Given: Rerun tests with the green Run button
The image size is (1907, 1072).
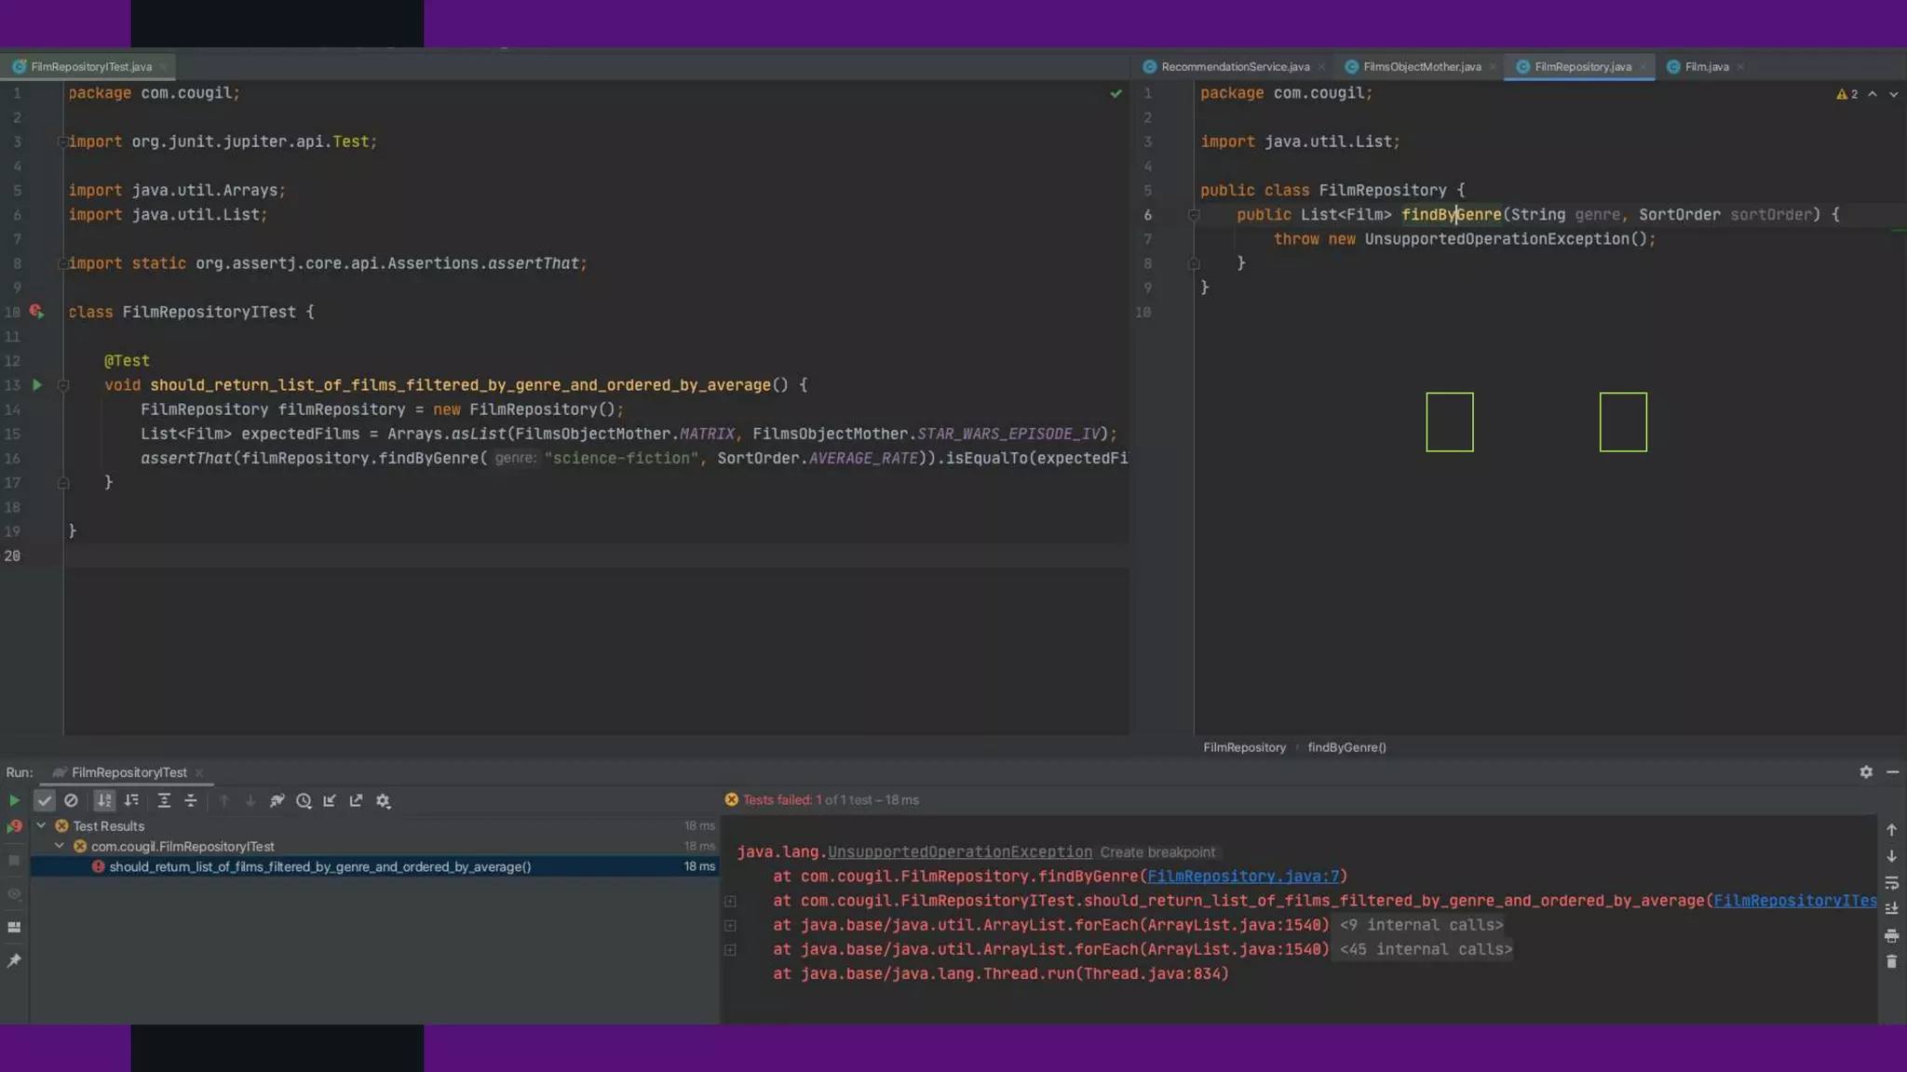Looking at the screenshot, I should pyautogui.click(x=14, y=800).
